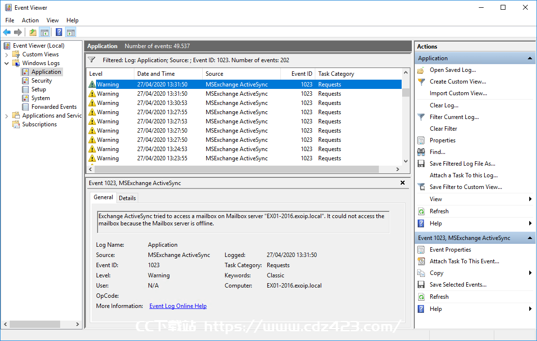Viewport: 537px width, 341px height.
Task: Open the File menu
Action: point(10,20)
